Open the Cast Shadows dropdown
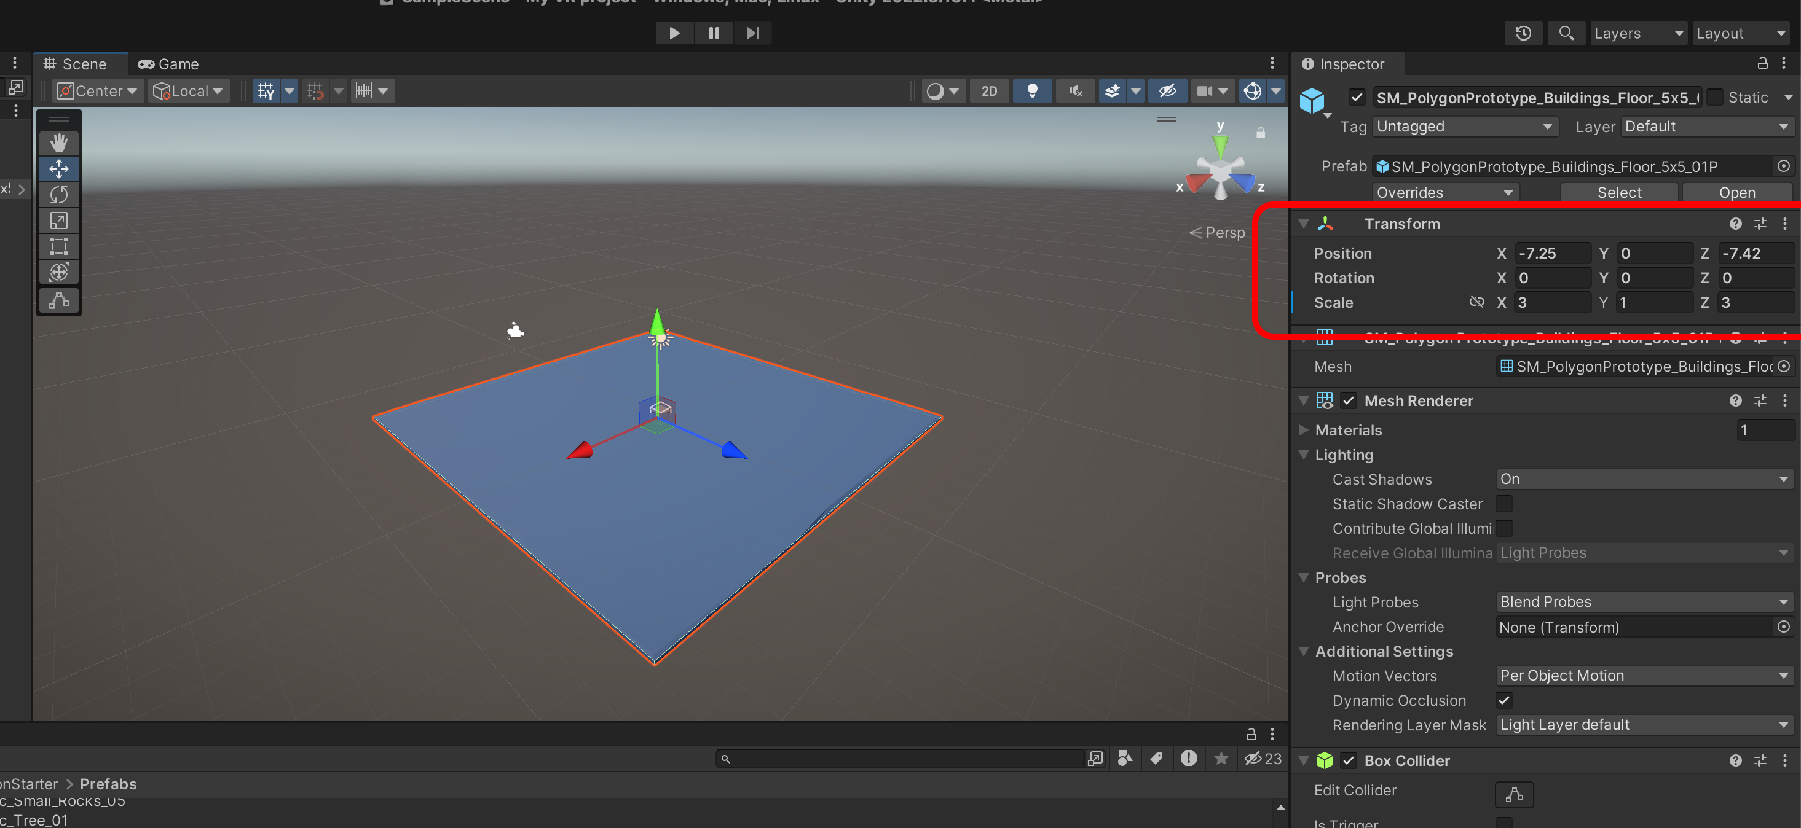Screen dimensions: 1801x828 1644,479
